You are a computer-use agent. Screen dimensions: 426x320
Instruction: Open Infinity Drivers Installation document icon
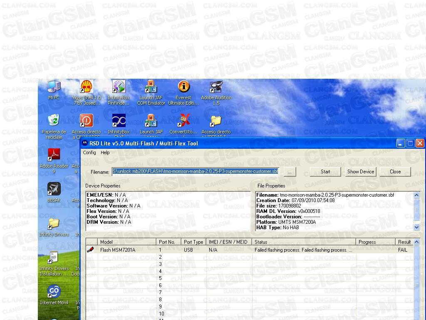tap(54, 257)
